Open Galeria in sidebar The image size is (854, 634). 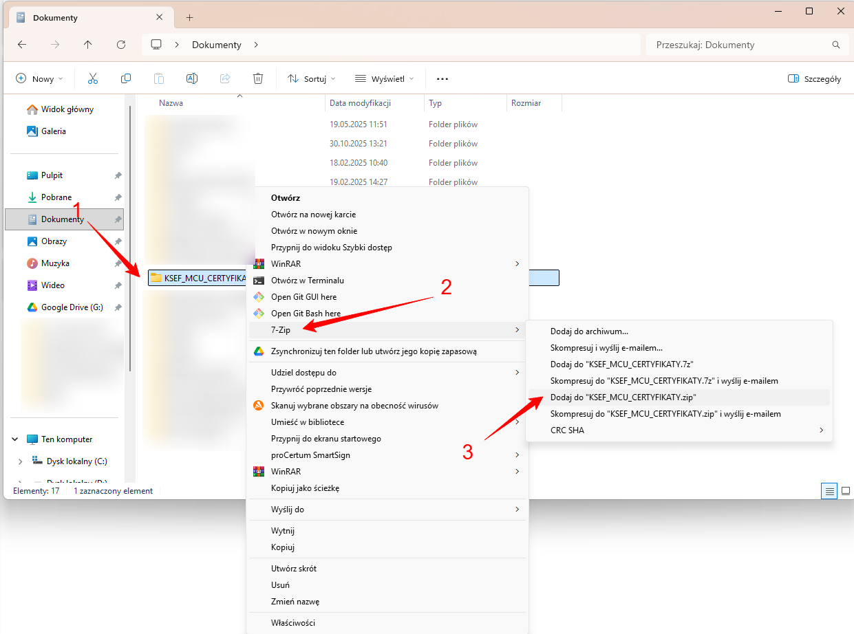[x=54, y=131]
